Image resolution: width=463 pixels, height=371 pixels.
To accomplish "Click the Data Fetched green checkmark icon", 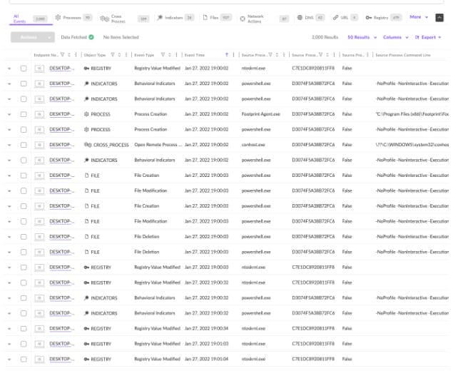I will point(91,36).
